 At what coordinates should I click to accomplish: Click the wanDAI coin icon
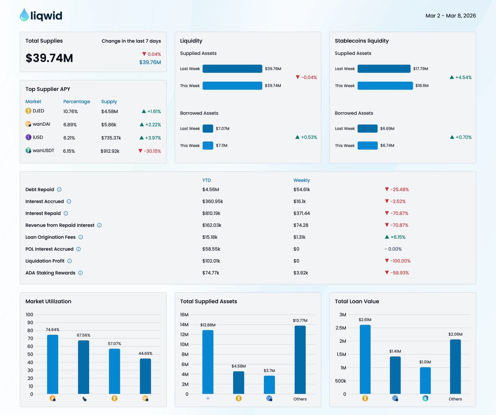click(x=28, y=124)
